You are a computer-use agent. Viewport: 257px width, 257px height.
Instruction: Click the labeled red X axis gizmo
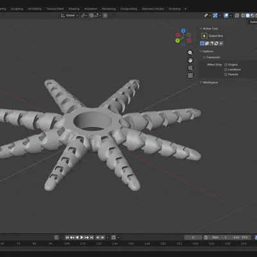click(177, 35)
